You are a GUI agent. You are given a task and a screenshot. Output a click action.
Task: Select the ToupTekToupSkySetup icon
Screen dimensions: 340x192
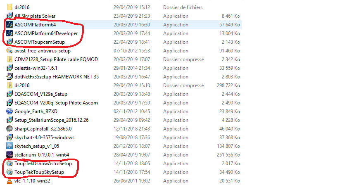click(x=10, y=172)
